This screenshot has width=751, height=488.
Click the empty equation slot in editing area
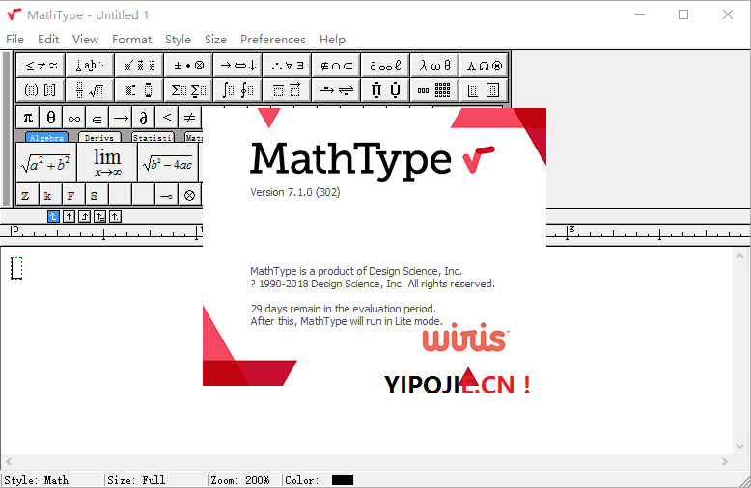[x=16, y=268]
